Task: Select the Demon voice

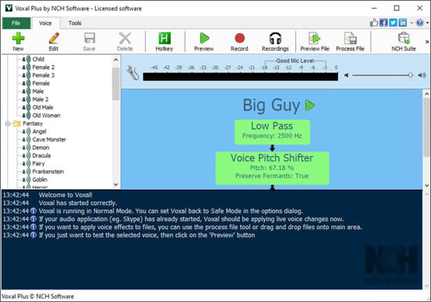Action: 41,148
